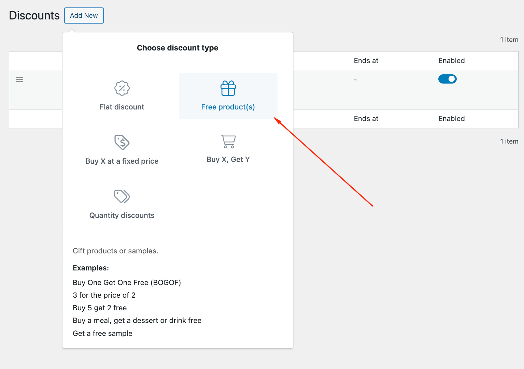Click the top Ends at column header
This screenshot has width=524, height=369.
pyautogui.click(x=366, y=61)
